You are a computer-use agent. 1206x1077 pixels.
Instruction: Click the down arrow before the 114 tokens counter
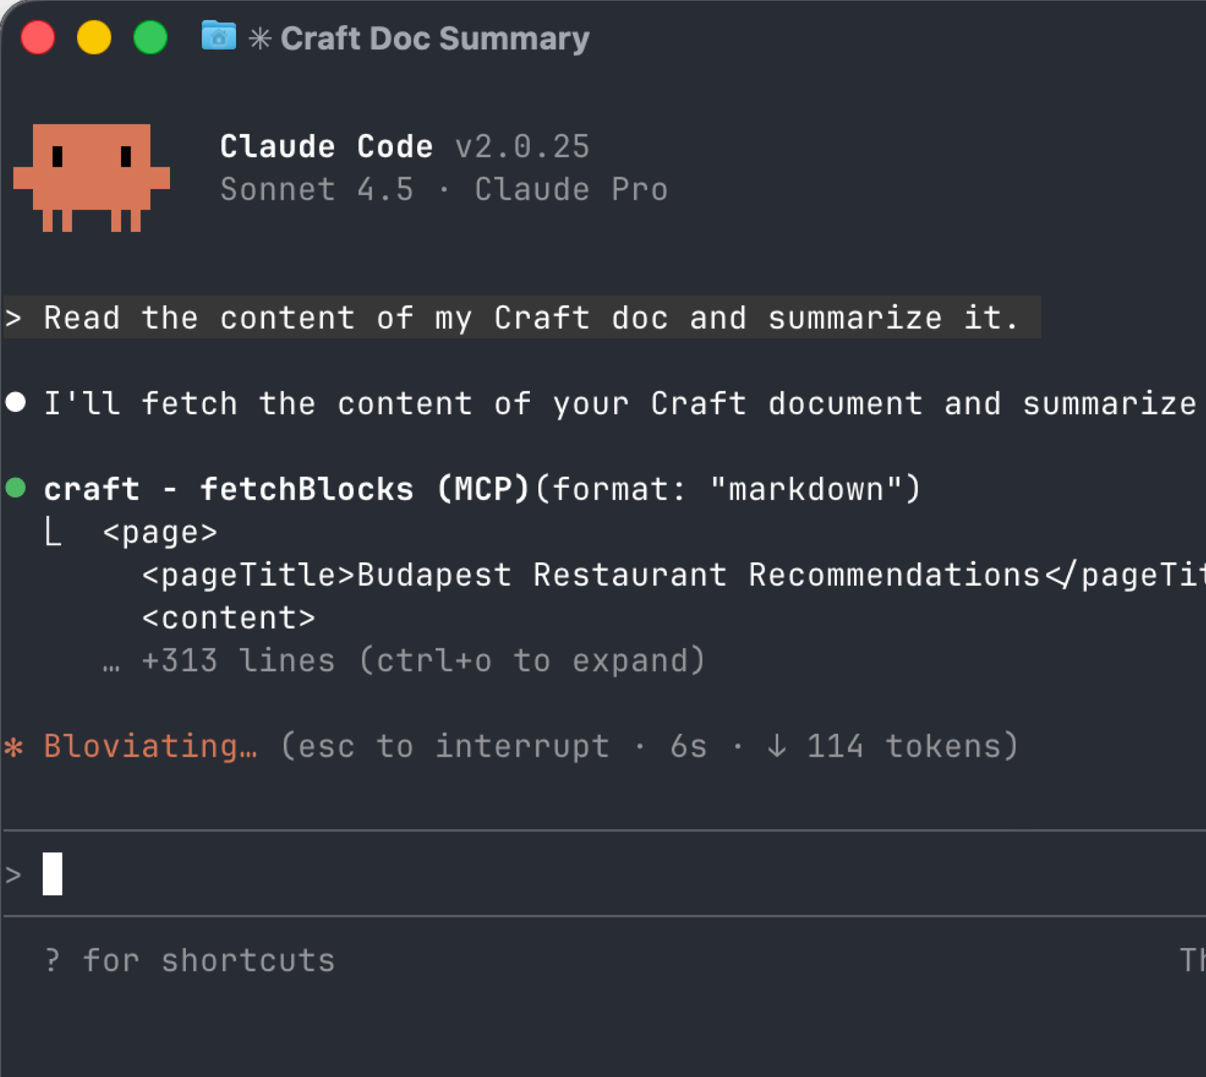(778, 745)
